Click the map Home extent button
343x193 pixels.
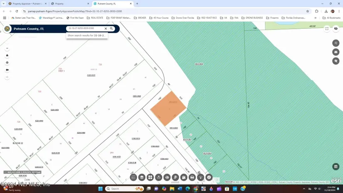7,55
